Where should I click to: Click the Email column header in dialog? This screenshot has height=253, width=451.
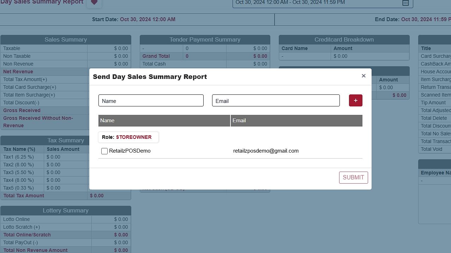[x=296, y=121]
